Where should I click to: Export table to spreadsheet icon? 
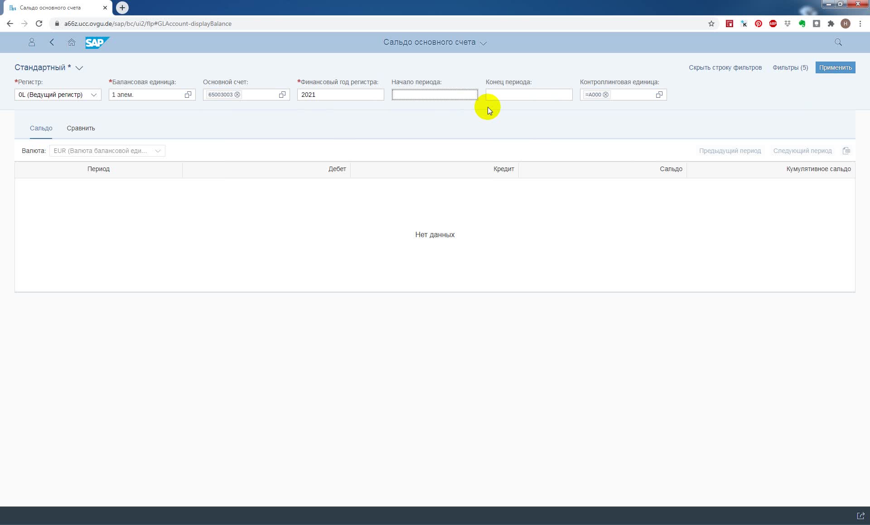point(846,151)
